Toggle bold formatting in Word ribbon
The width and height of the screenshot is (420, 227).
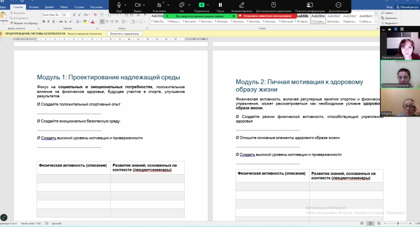coord(43,20)
